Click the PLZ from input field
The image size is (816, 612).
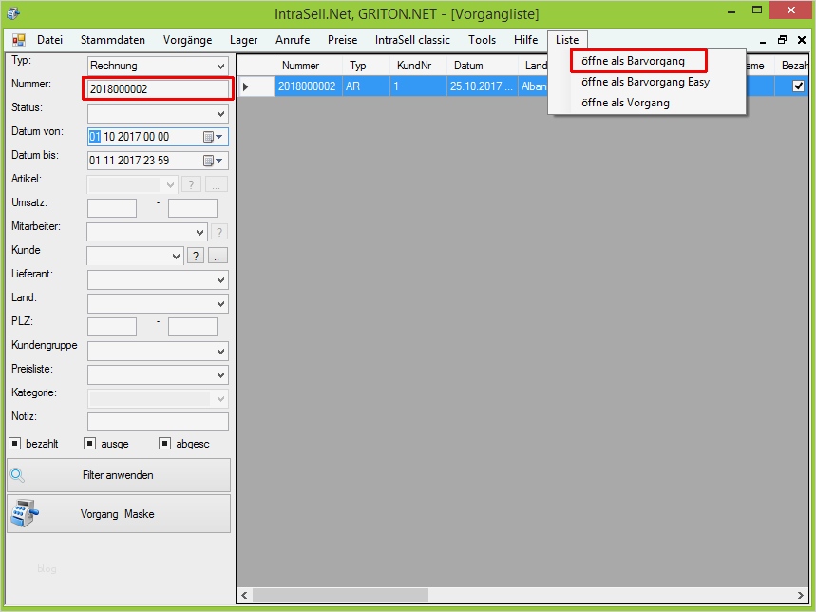112,327
